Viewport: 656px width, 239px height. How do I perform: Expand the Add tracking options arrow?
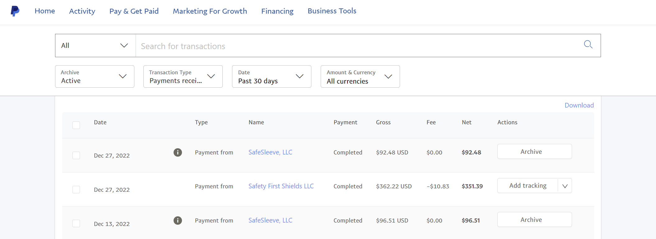(x=565, y=186)
